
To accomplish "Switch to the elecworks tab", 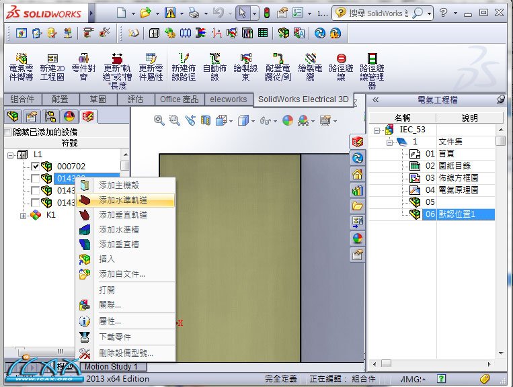I will [x=229, y=99].
